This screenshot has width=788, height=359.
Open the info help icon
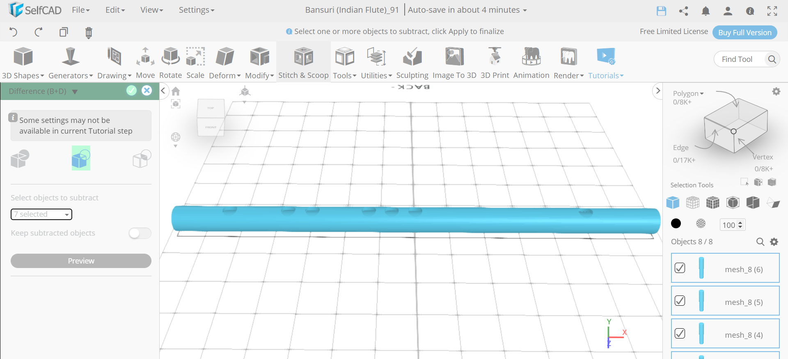(x=750, y=11)
